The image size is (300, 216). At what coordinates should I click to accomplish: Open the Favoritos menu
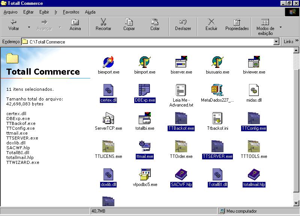pos(71,12)
